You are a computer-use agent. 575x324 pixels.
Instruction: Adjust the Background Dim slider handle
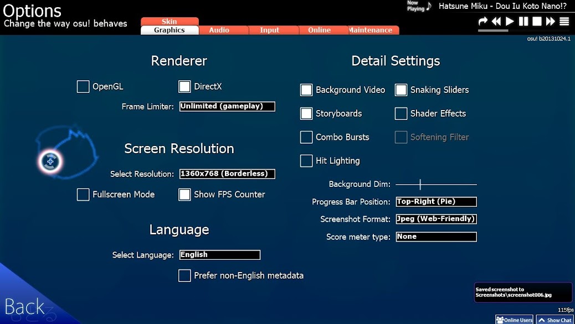(420, 185)
